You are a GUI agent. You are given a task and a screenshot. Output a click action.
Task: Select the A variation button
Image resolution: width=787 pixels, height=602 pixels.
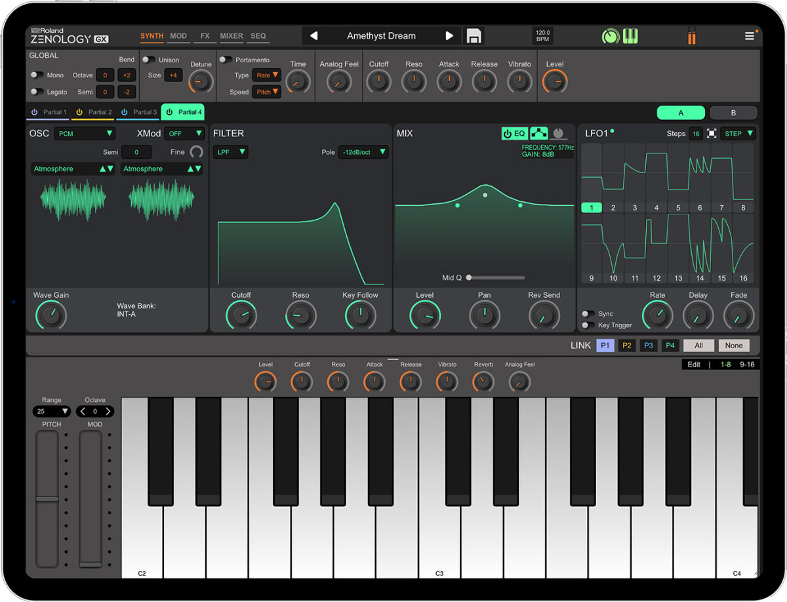[681, 113]
